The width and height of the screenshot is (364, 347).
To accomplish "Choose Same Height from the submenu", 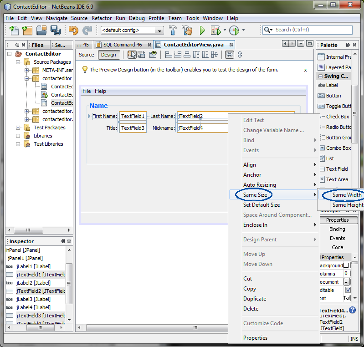I will pyautogui.click(x=342, y=205).
